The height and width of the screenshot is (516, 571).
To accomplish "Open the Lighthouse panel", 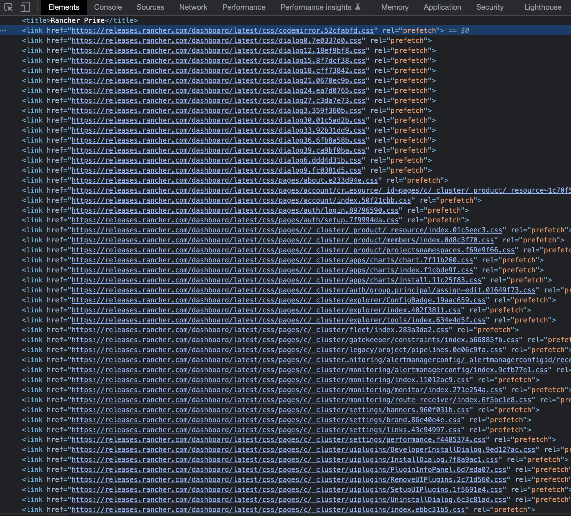I will pyautogui.click(x=543, y=7).
